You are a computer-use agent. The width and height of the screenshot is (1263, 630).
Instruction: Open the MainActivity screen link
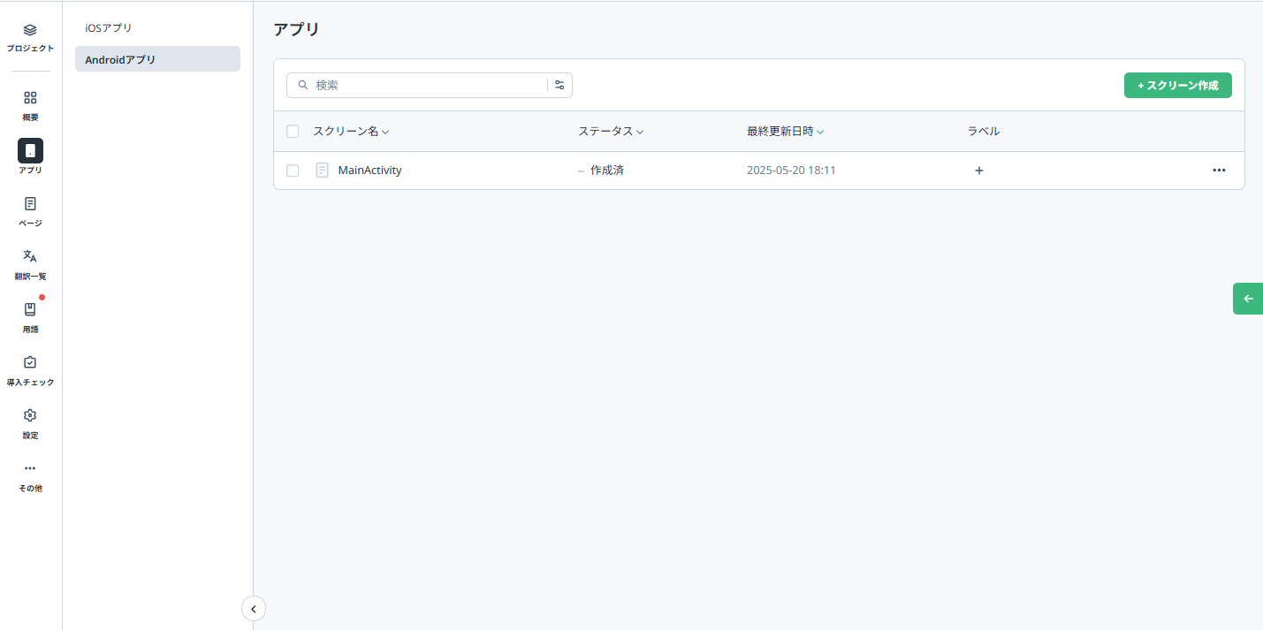(x=369, y=171)
